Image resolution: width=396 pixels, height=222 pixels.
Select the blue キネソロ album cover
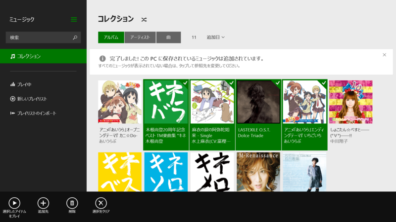pyautogui.click(x=166, y=172)
